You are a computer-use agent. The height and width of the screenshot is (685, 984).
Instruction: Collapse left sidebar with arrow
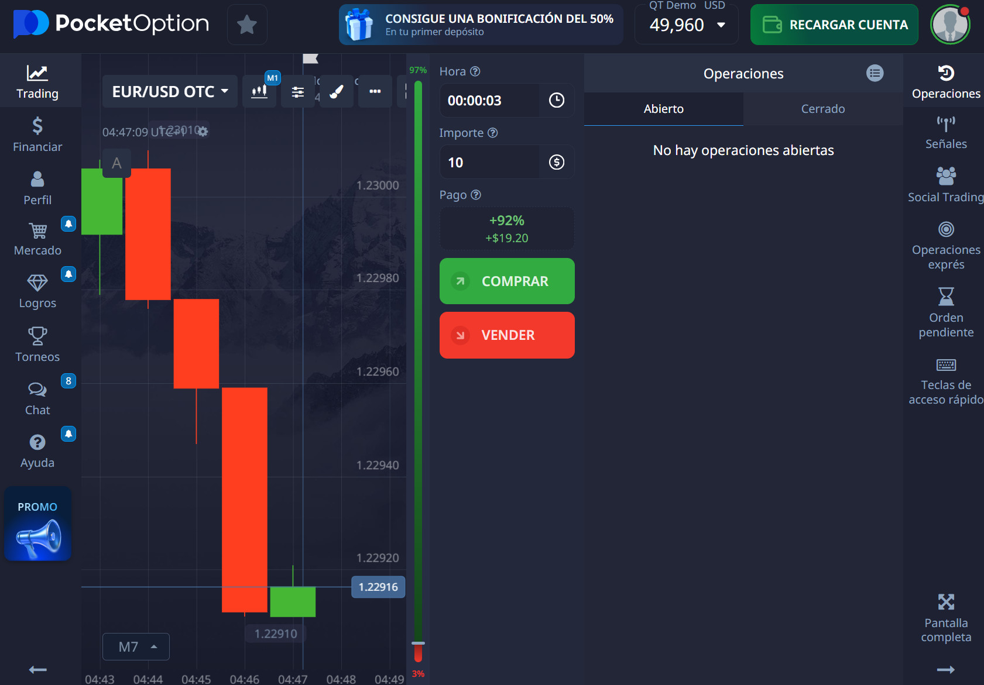(37, 670)
